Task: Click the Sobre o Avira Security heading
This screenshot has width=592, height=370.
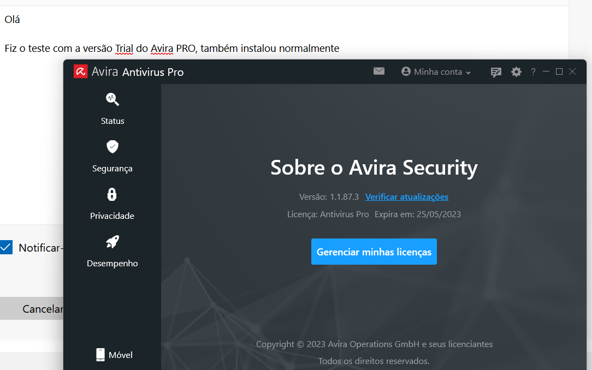Action: 374,168
